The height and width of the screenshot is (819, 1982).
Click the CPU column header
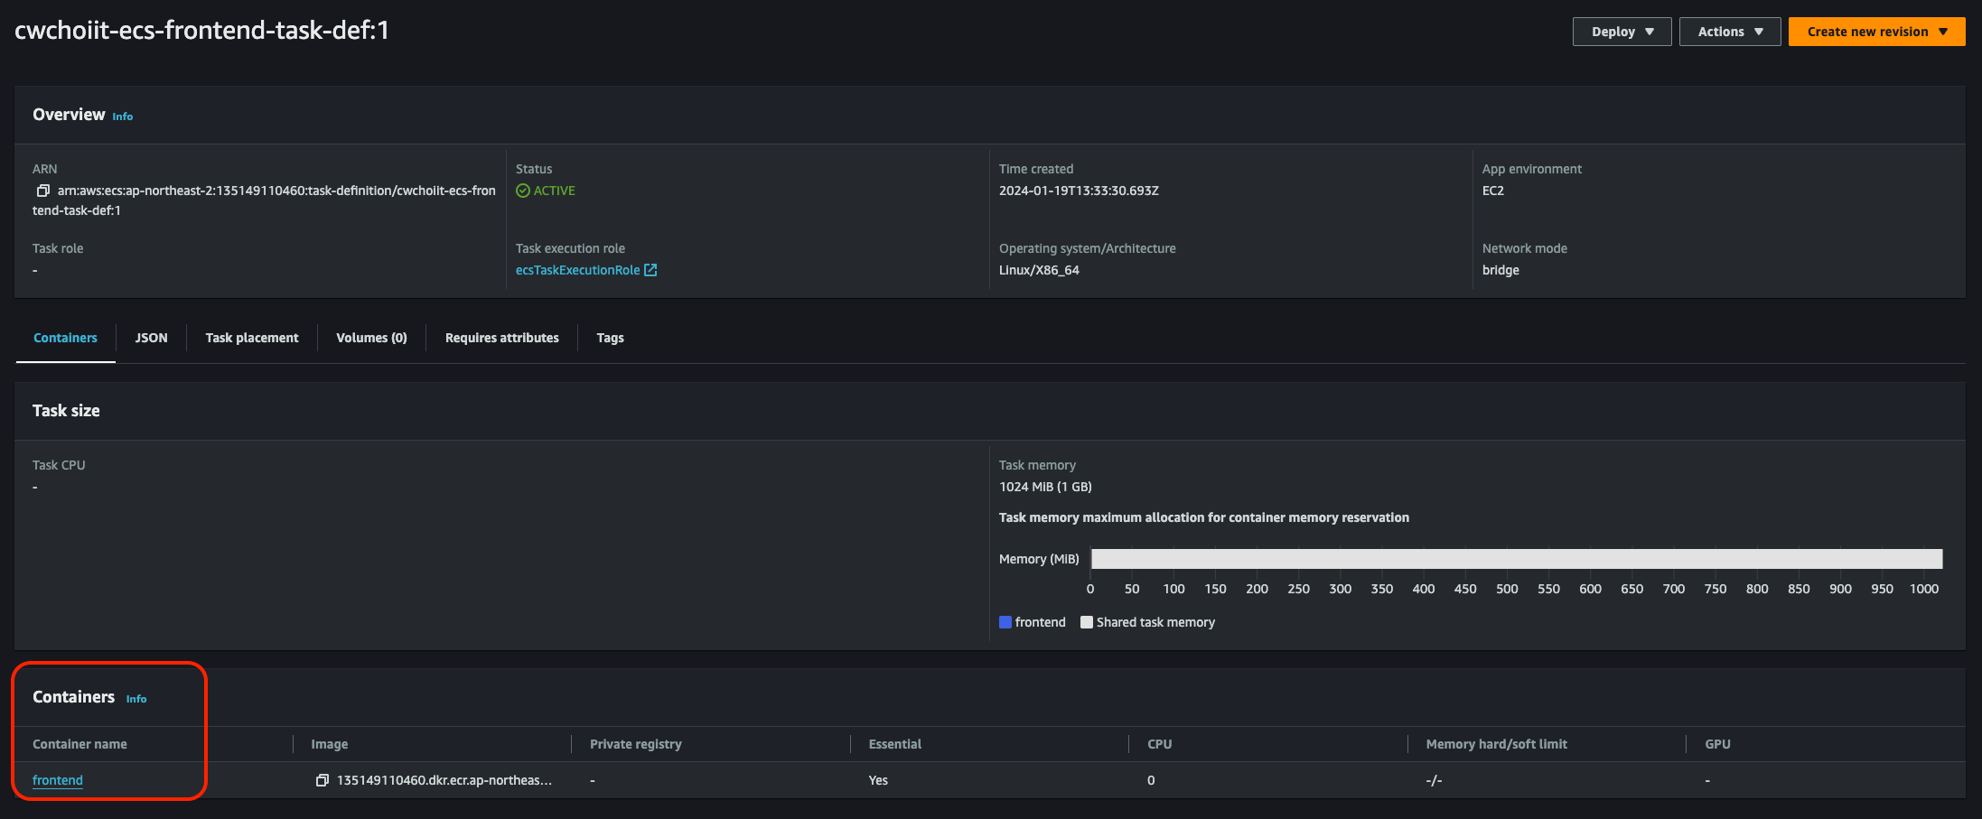point(1160,744)
